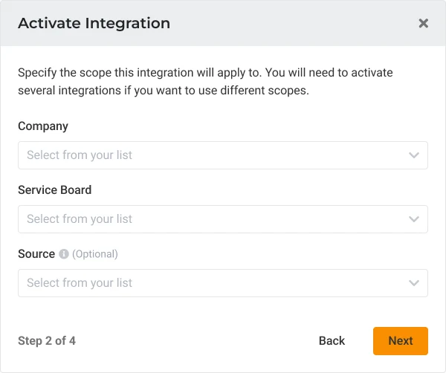
Task: Expand the Service Board dropdown chevron
Action: (x=414, y=219)
